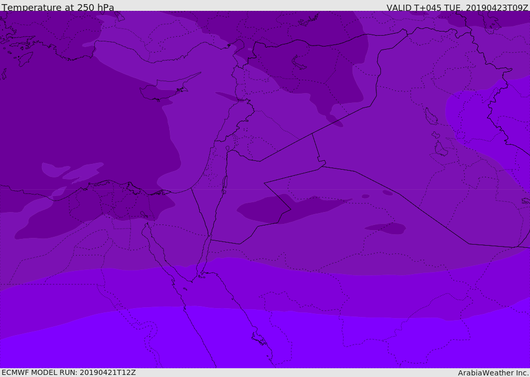Screen dimensions: 530x377
Task: Click the 'Temperature at 250 hPa' title text
Action: tap(58, 7)
